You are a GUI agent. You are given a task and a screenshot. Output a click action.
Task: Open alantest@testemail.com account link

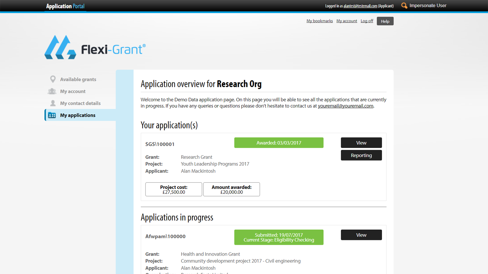pos(360,6)
